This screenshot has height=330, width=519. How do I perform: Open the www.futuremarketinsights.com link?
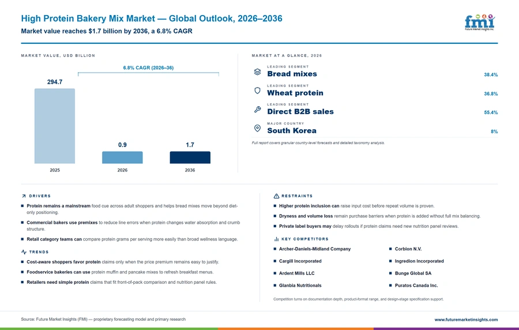[x=466, y=320]
